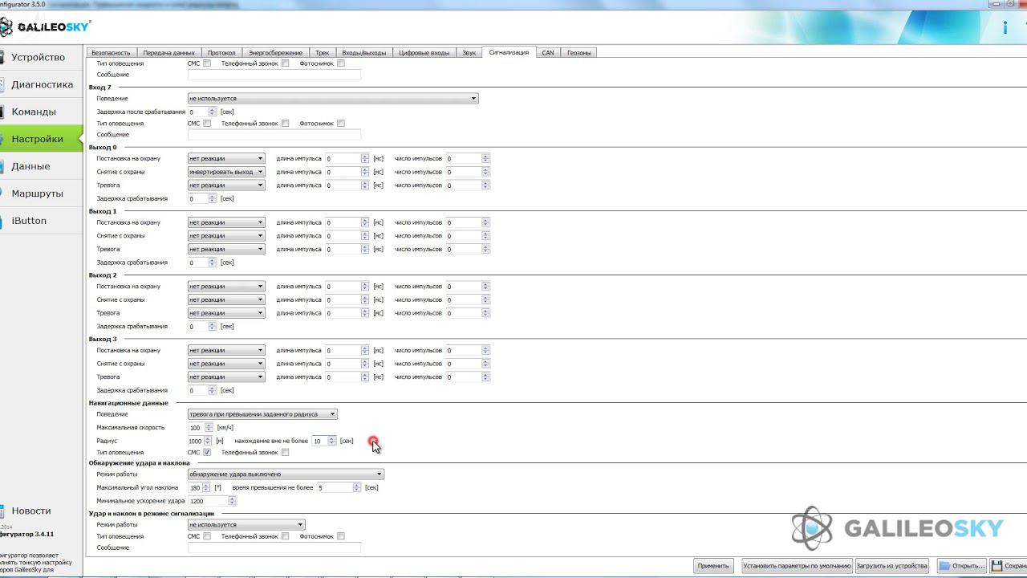Viewport: 1027px width, 578px height.
Task: Open the Диагностика sidebar section
Action: point(42,84)
